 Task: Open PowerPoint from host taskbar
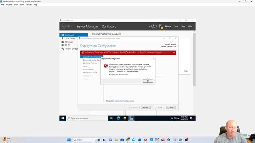163,140
